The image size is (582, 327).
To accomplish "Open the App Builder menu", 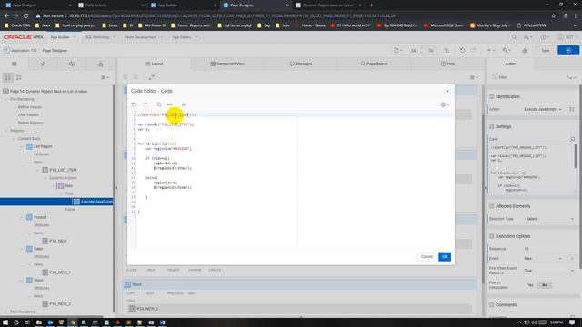I will (63, 37).
